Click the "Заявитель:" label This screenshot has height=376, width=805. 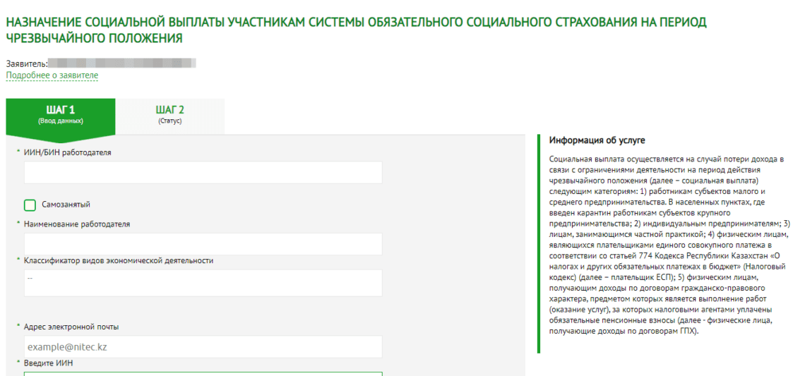click(27, 63)
